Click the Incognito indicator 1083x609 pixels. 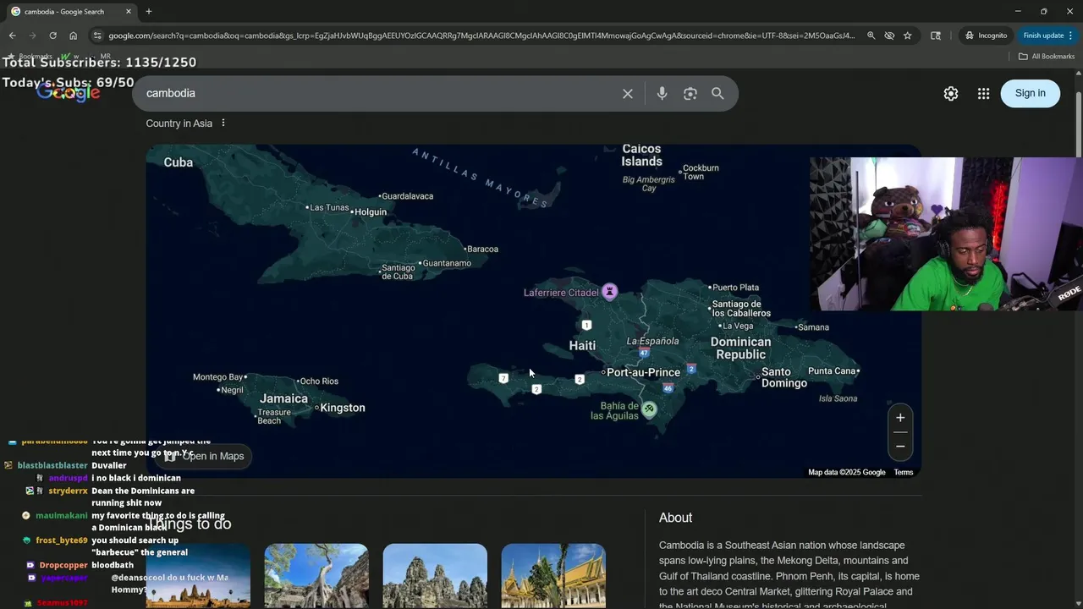coord(986,36)
